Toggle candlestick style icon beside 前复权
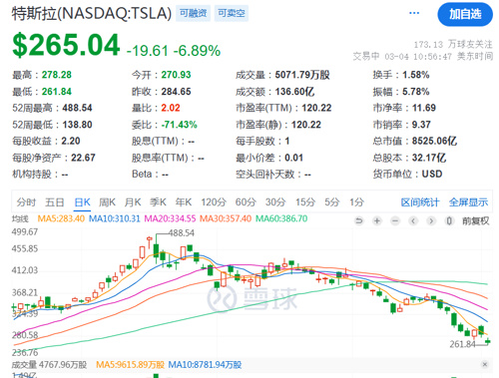Viewport: 499px width, 378px height. coord(449,220)
